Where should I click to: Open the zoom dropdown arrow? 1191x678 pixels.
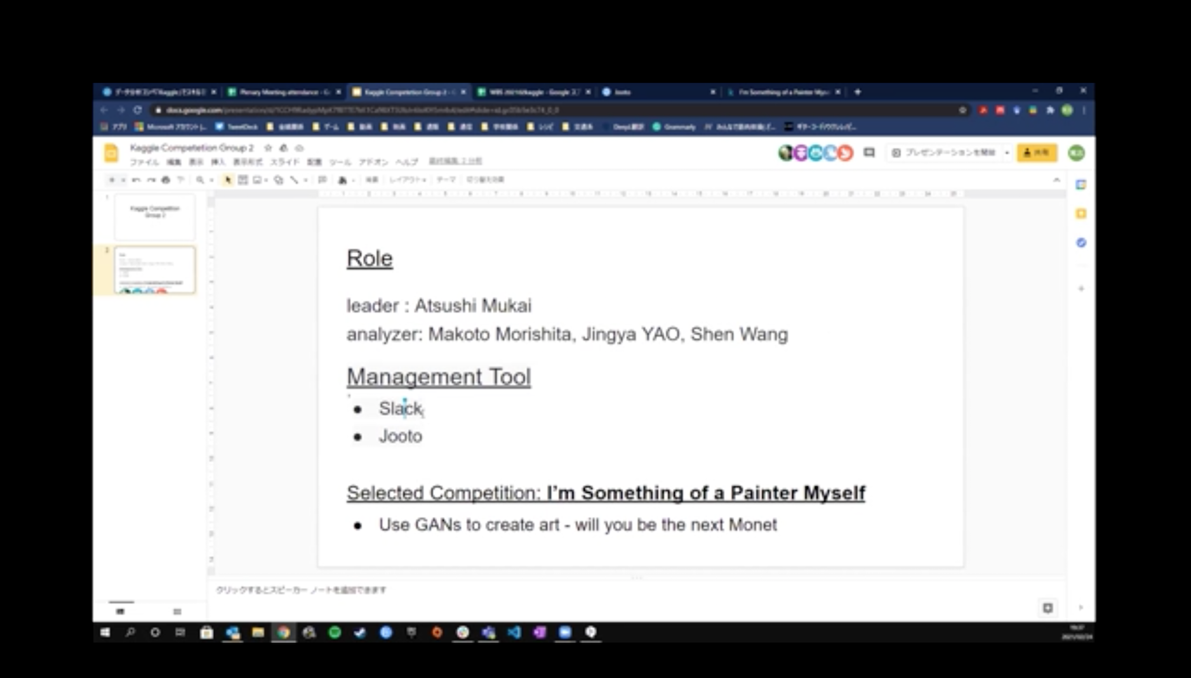[211, 180]
